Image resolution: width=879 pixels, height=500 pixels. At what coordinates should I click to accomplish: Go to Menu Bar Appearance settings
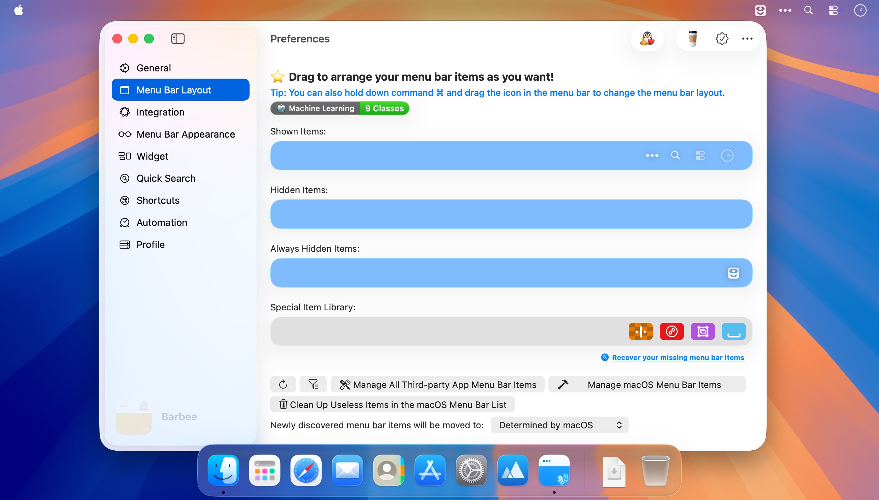point(180,134)
